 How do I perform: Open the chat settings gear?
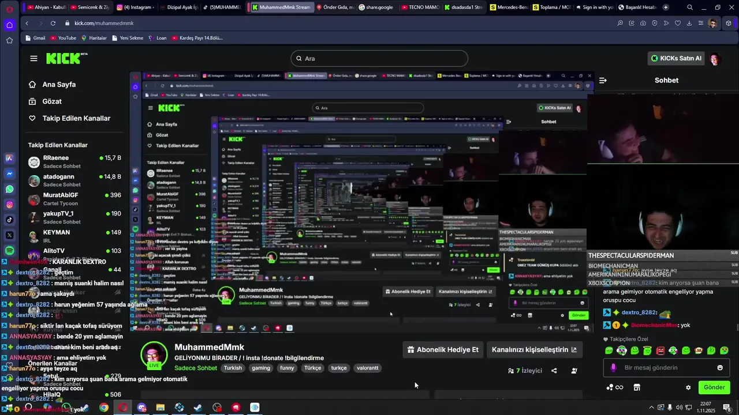point(688,387)
